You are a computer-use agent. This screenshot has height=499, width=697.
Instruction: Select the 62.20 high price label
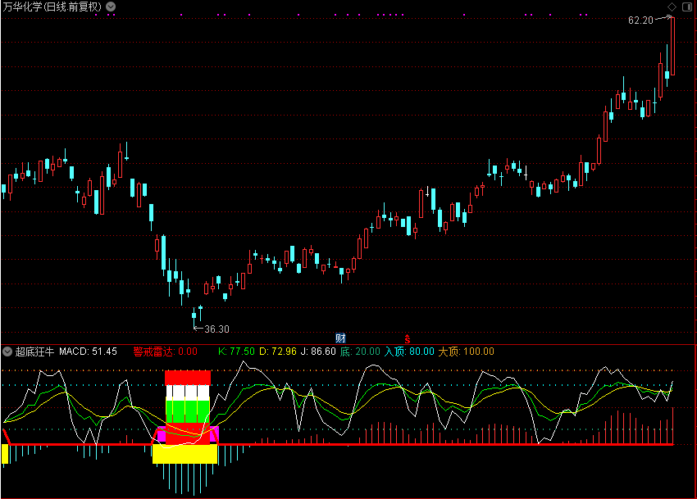(x=640, y=20)
